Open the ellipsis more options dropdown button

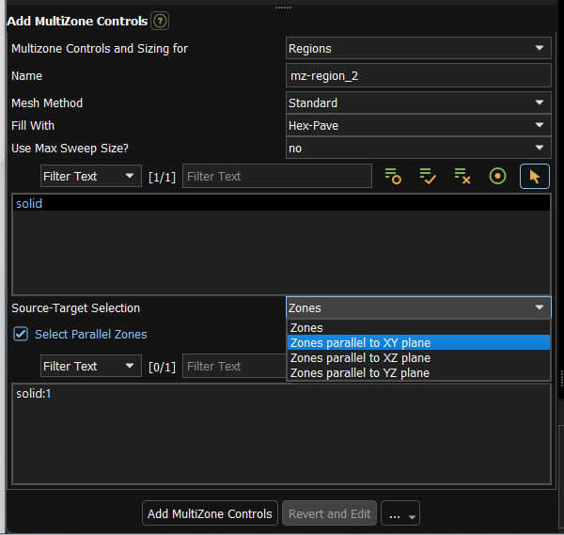tap(400, 513)
